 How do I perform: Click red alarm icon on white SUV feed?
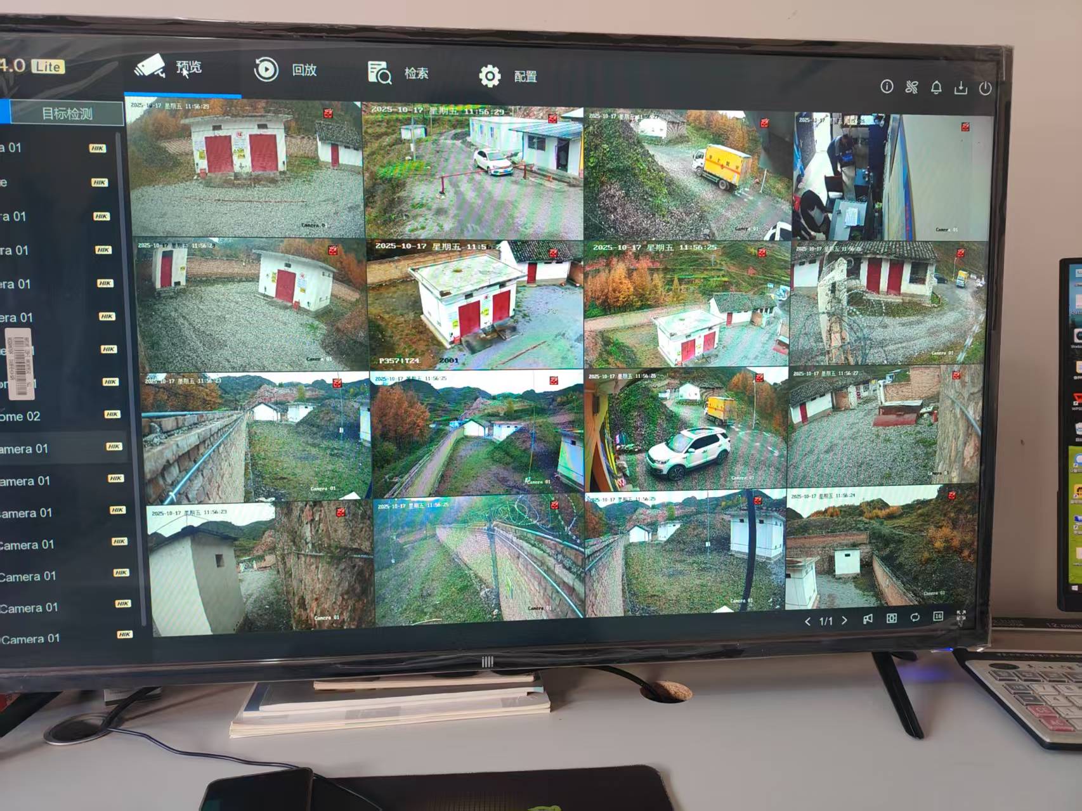coord(759,379)
